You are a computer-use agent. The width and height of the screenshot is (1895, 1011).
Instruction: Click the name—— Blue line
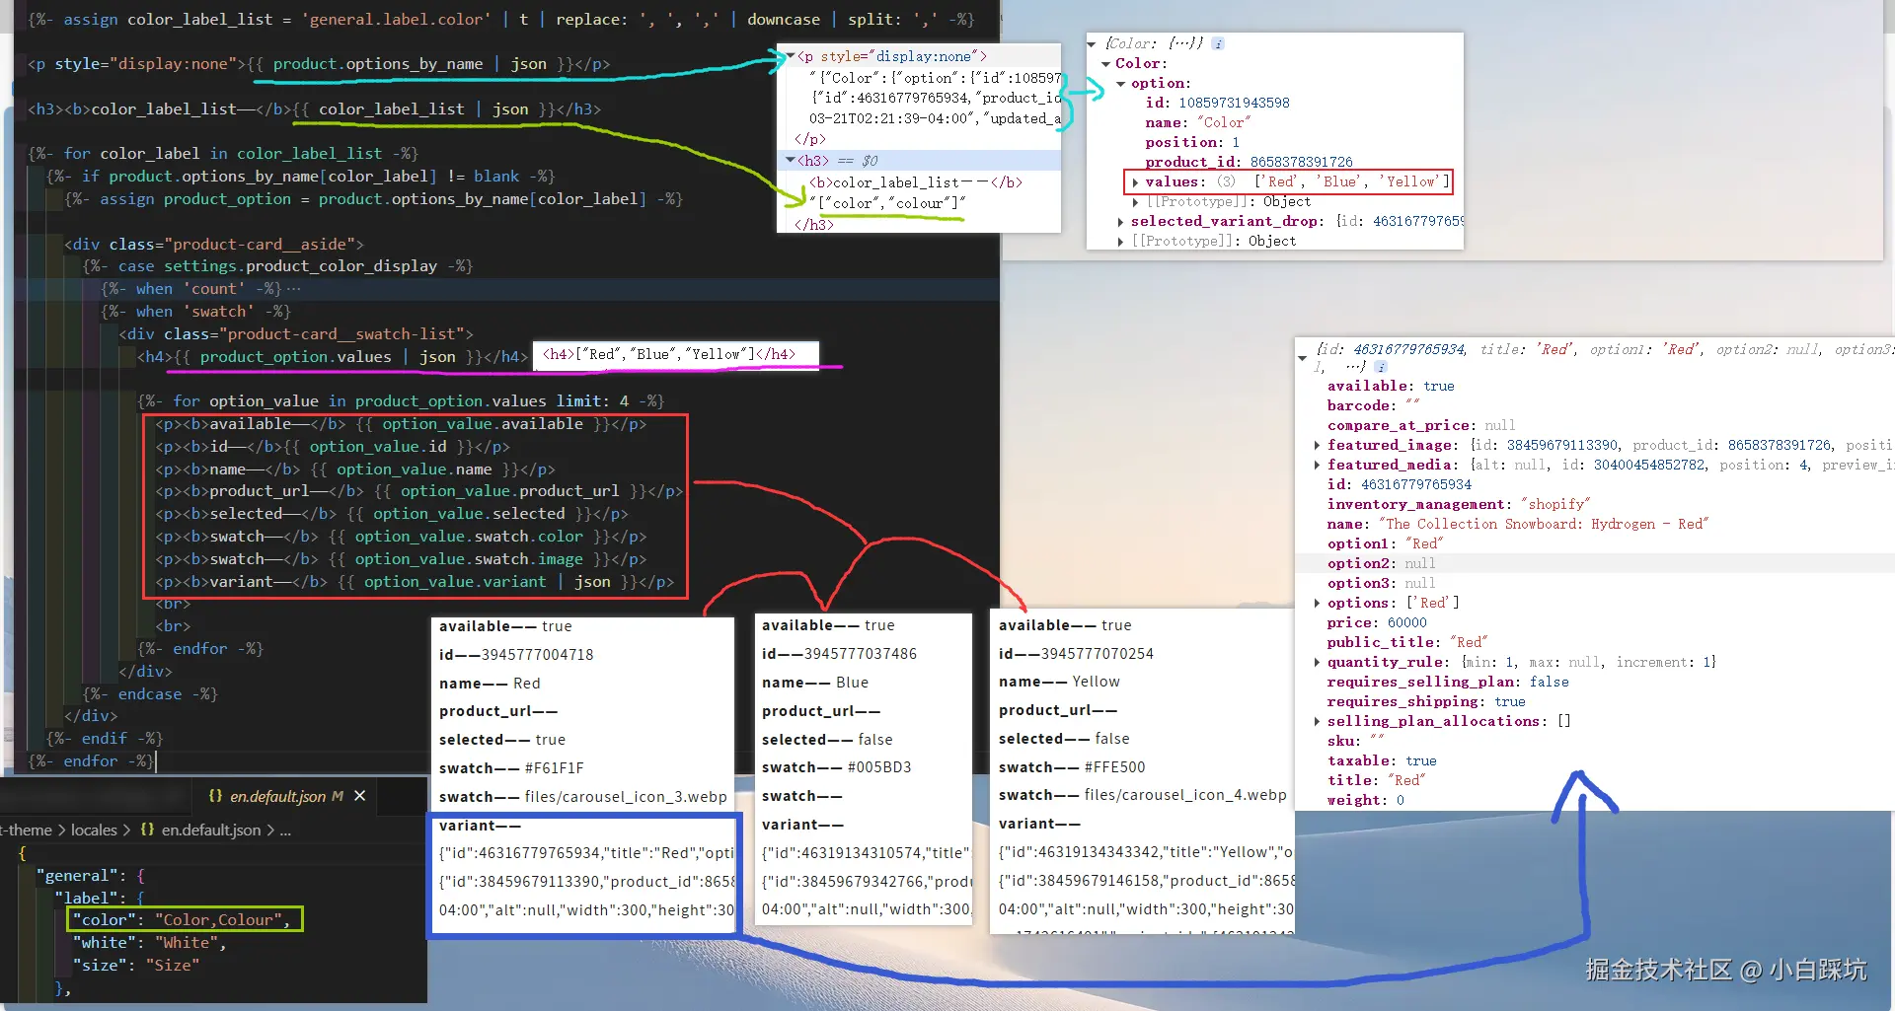[x=815, y=683]
